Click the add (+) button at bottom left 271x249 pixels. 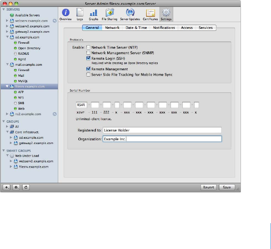point(6,187)
